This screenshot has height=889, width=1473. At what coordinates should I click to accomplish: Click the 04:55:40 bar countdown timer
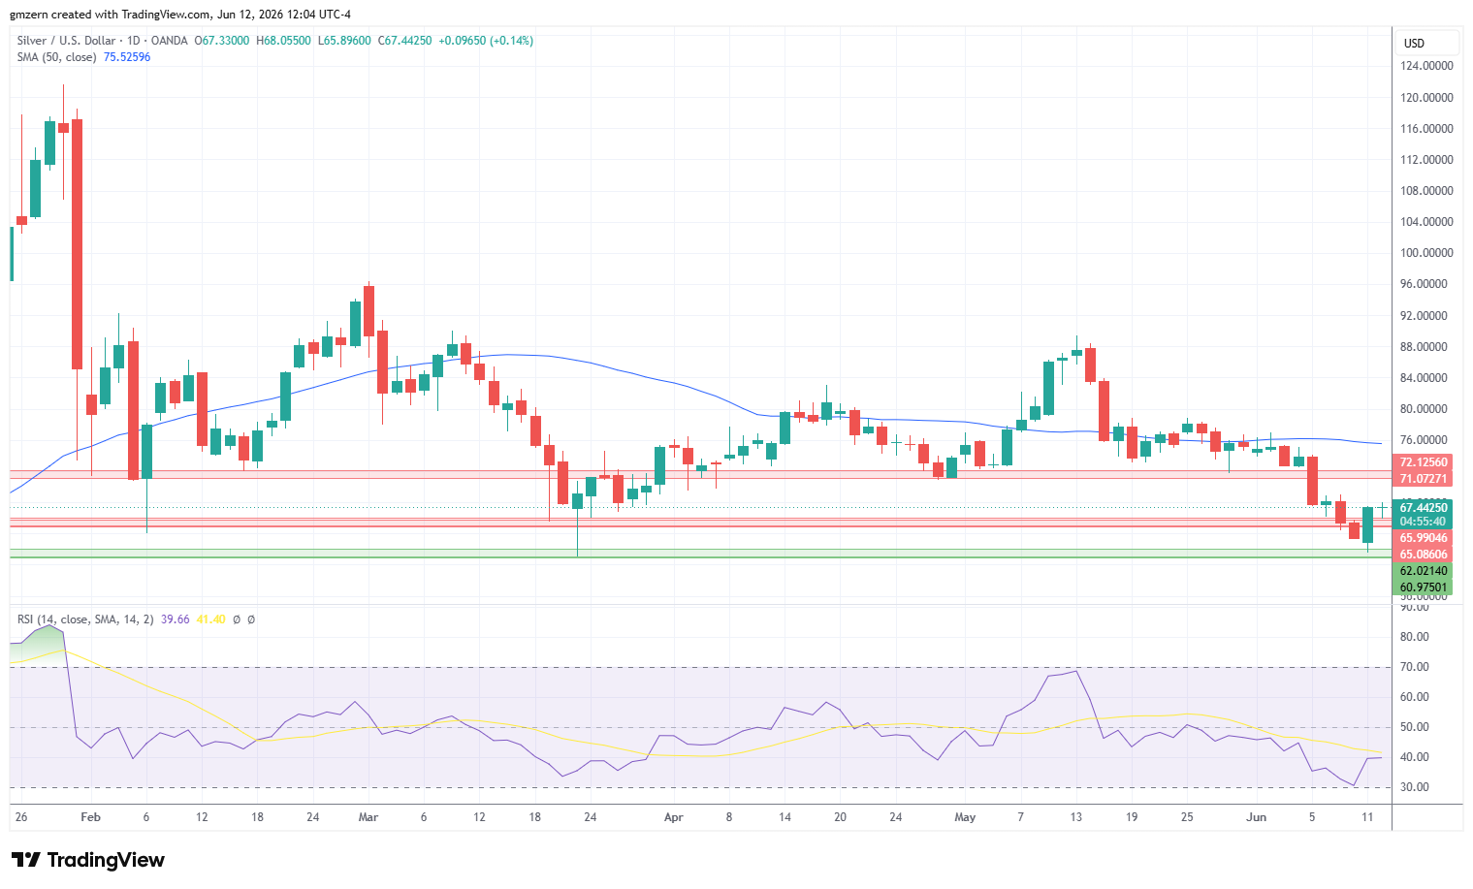(1424, 522)
